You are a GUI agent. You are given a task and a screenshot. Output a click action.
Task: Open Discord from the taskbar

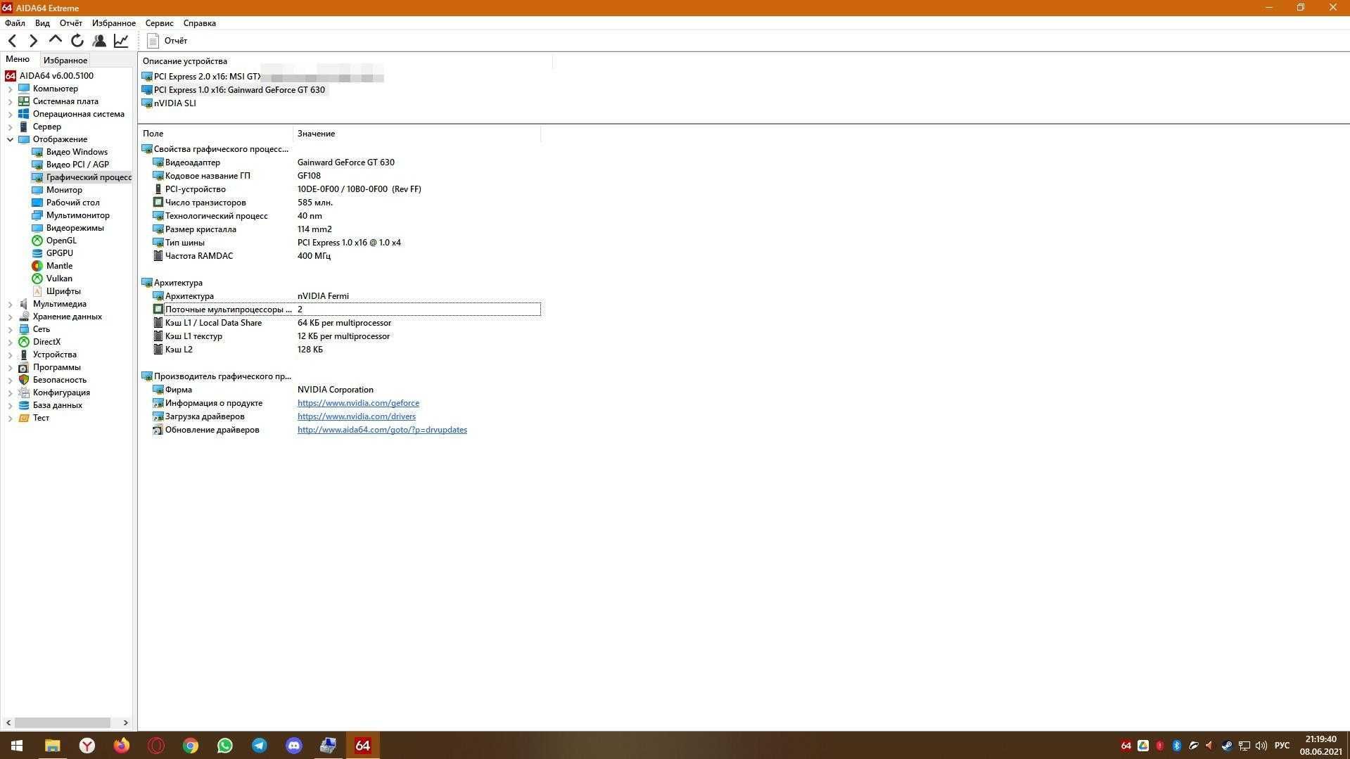293,746
